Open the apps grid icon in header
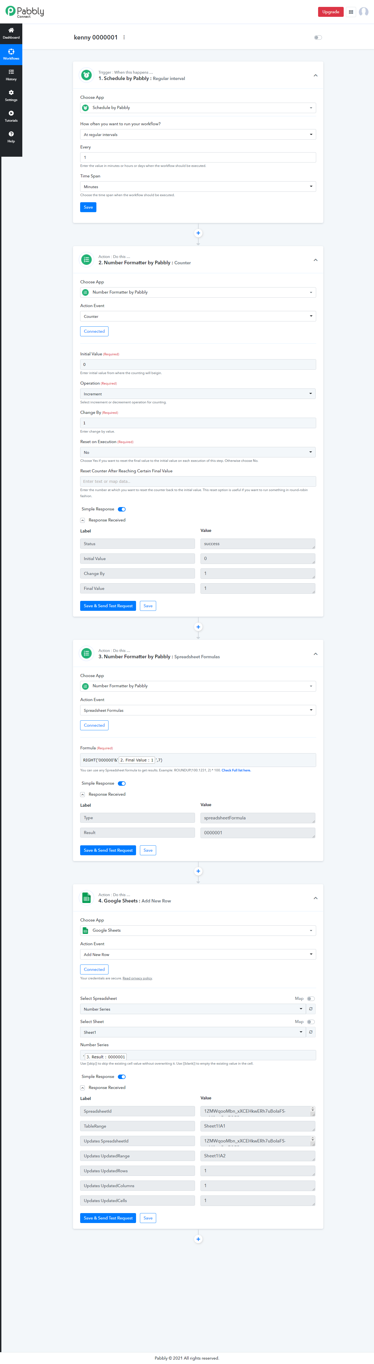The image size is (374, 1364). pos(351,12)
